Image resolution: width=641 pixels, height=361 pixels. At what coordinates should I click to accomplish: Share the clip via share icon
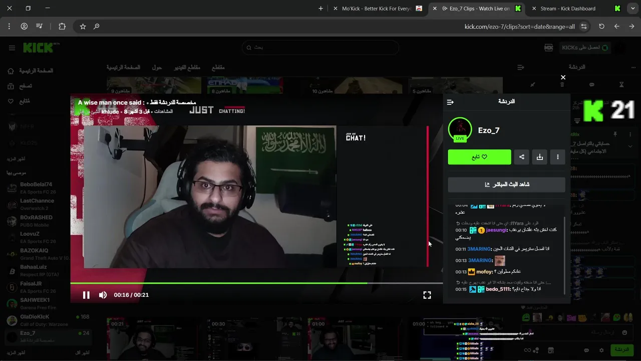(x=522, y=157)
